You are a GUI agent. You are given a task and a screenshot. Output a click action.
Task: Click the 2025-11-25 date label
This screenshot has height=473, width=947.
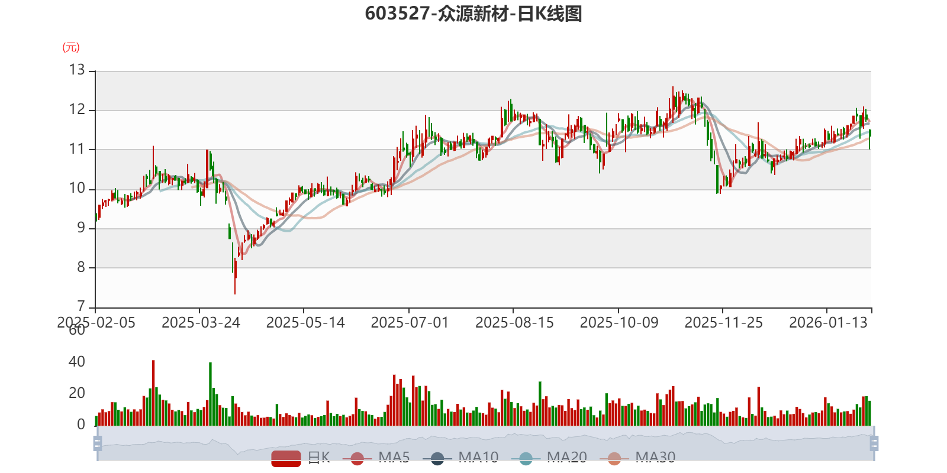tap(723, 323)
